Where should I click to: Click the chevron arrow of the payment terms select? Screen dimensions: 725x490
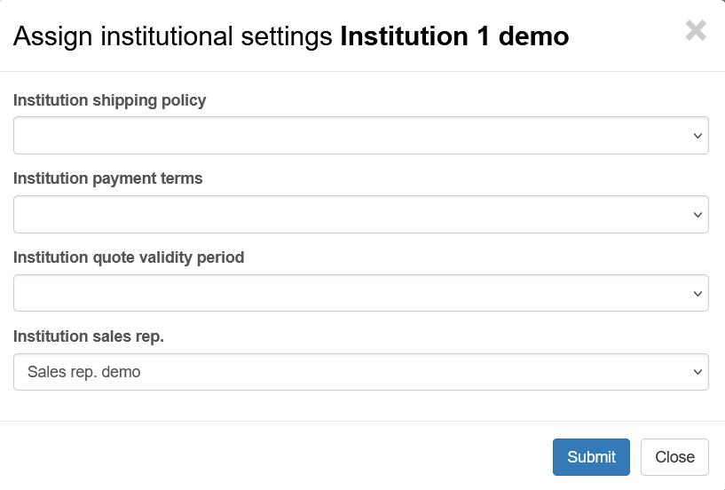click(697, 215)
